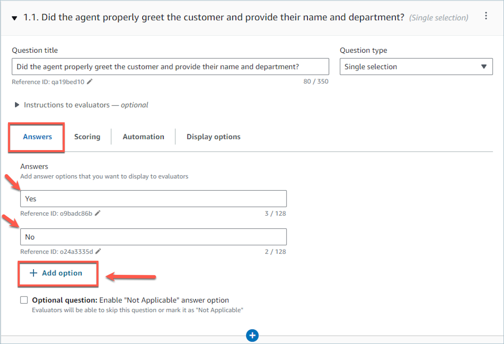The width and height of the screenshot is (504, 344).
Task: Focus the 'Yes' answer input field
Action: [153, 199]
